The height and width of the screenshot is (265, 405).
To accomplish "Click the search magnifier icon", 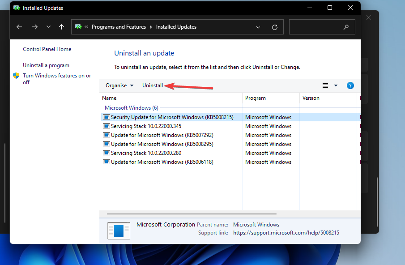I will [x=346, y=27].
